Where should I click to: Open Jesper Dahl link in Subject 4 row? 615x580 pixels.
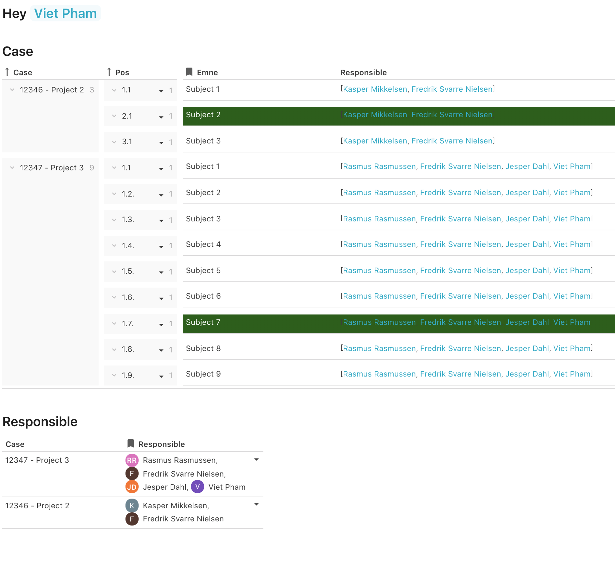tap(527, 244)
